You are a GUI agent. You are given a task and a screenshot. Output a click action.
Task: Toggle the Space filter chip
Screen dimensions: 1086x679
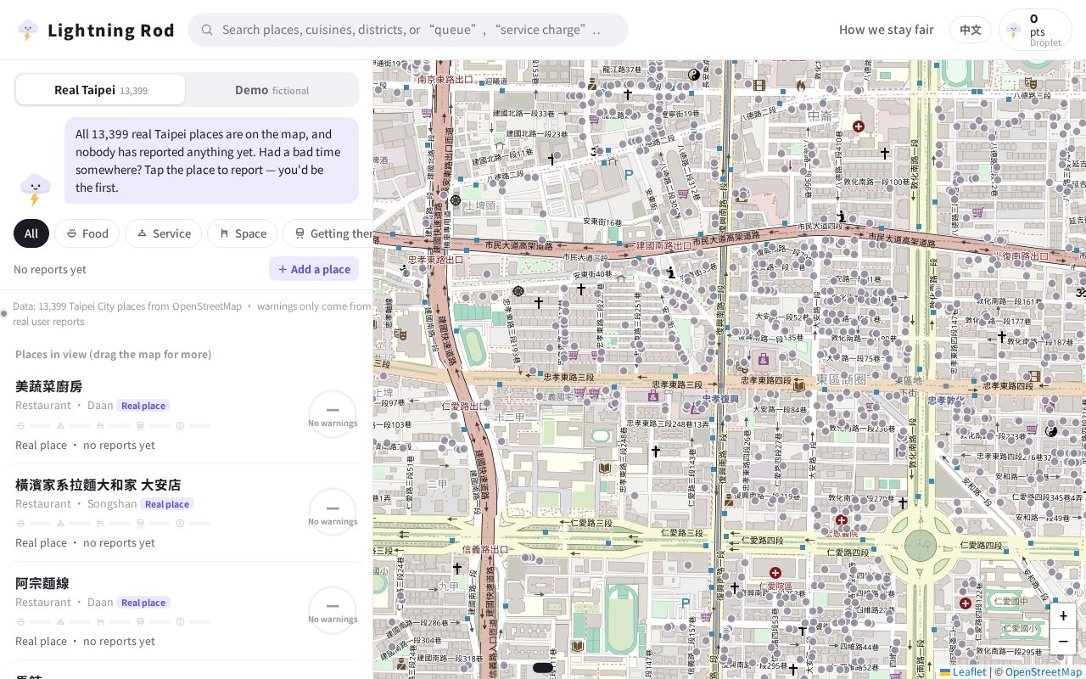(243, 233)
